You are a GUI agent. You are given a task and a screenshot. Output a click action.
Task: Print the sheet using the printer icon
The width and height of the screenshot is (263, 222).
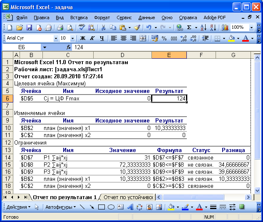coord(60,27)
